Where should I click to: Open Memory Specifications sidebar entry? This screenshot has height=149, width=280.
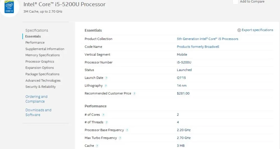(x=43, y=55)
